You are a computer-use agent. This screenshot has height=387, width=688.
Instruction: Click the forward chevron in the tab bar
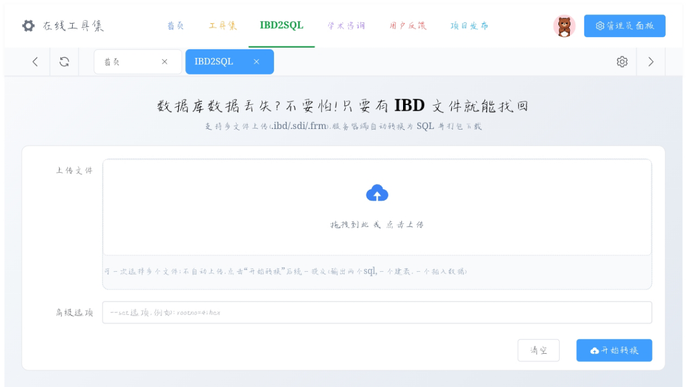pyautogui.click(x=651, y=62)
